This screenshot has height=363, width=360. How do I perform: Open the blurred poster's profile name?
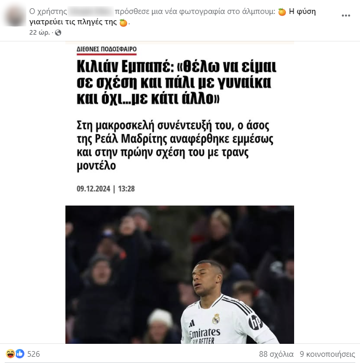coord(91,11)
